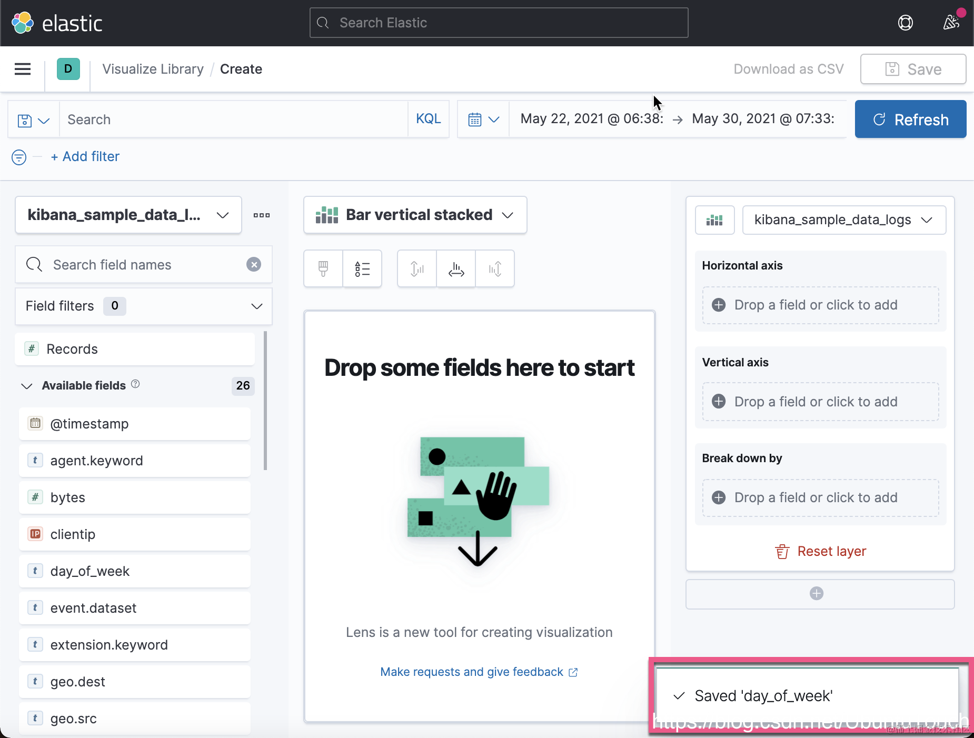
Task: Select the @timestamp field
Action: point(135,424)
